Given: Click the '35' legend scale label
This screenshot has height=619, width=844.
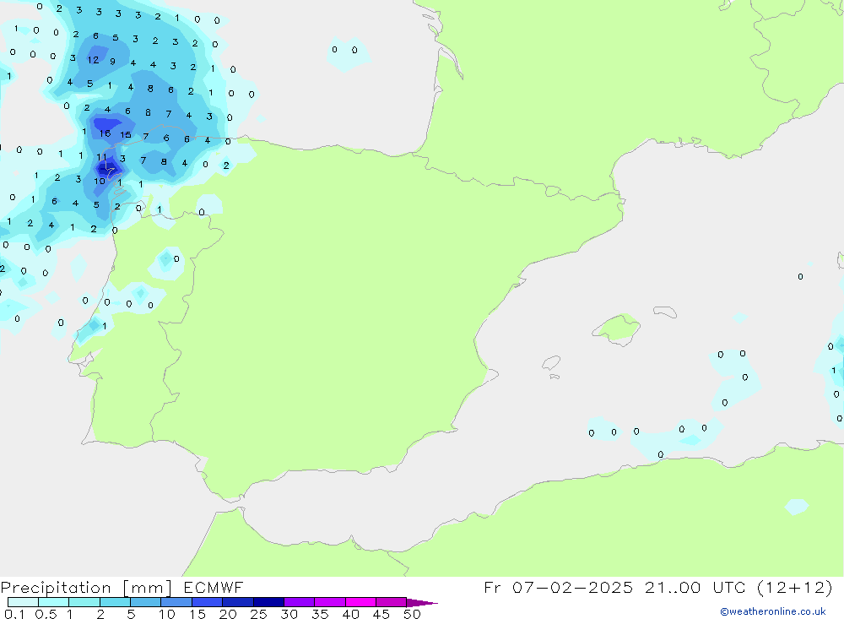Looking at the screenshot, I should coord(320,614).
